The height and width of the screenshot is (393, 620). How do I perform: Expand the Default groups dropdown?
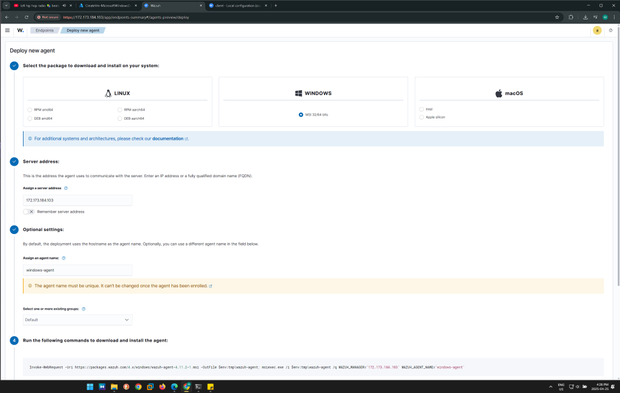[77, 320]
